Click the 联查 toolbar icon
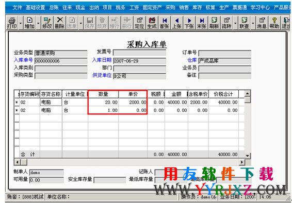This screenshot has height=203, width=292. 244,23
